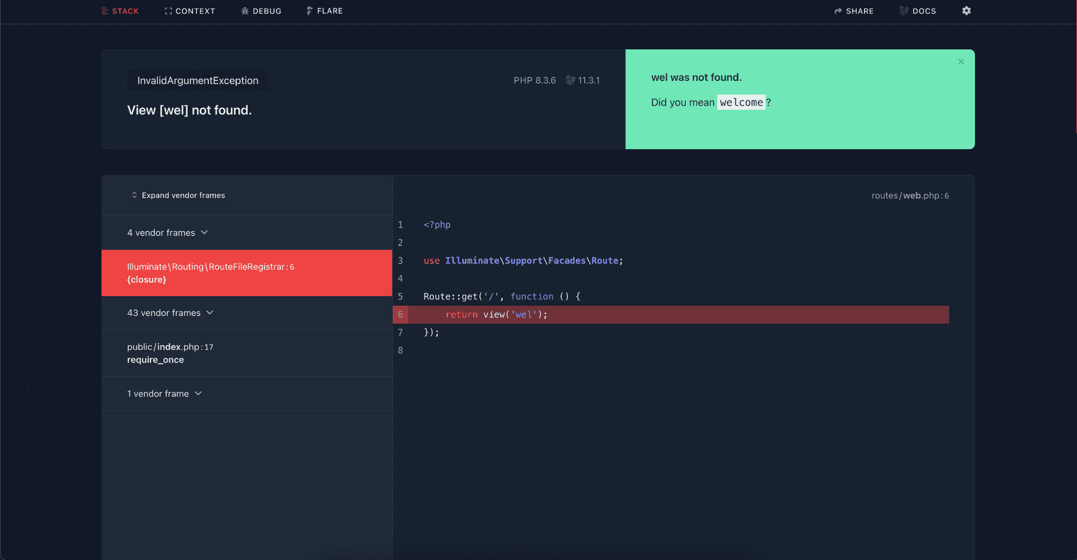Dismiss the 'wel was not found' notice

point(961,61)
